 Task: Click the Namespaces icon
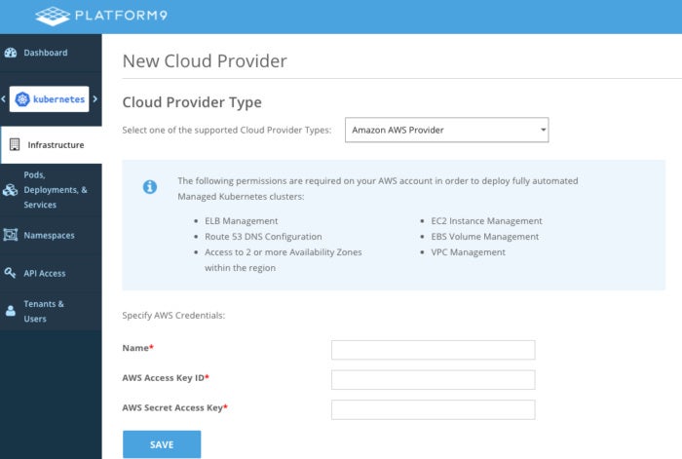(11, 235)
